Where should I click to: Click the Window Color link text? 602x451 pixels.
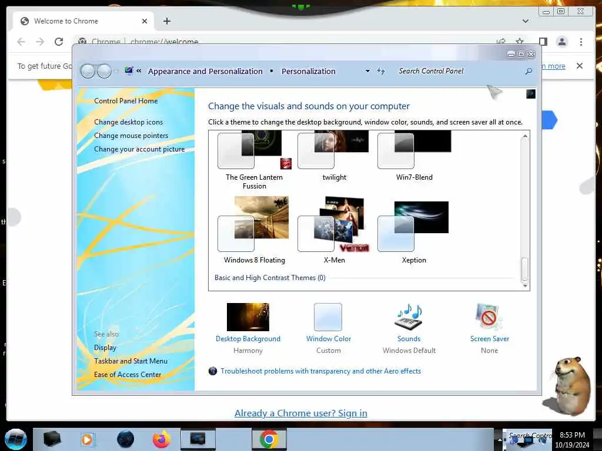[328, 339]
